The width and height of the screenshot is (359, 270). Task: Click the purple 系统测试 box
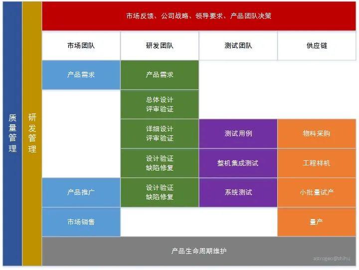[238, 192]
